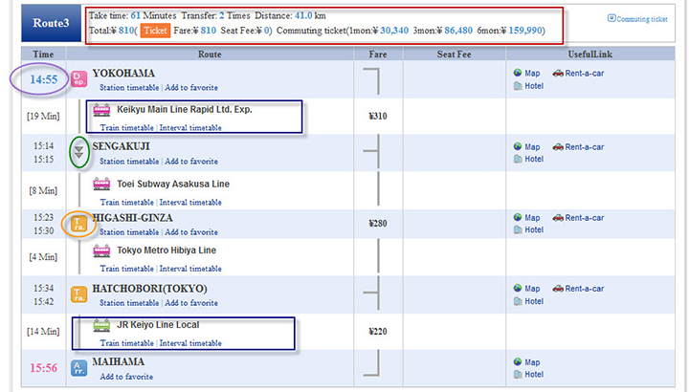Image resolution: width=689 pixels, height=392 pixels.
Task: Click Hotel building icon for Maihama
Action: coord(518,375)
